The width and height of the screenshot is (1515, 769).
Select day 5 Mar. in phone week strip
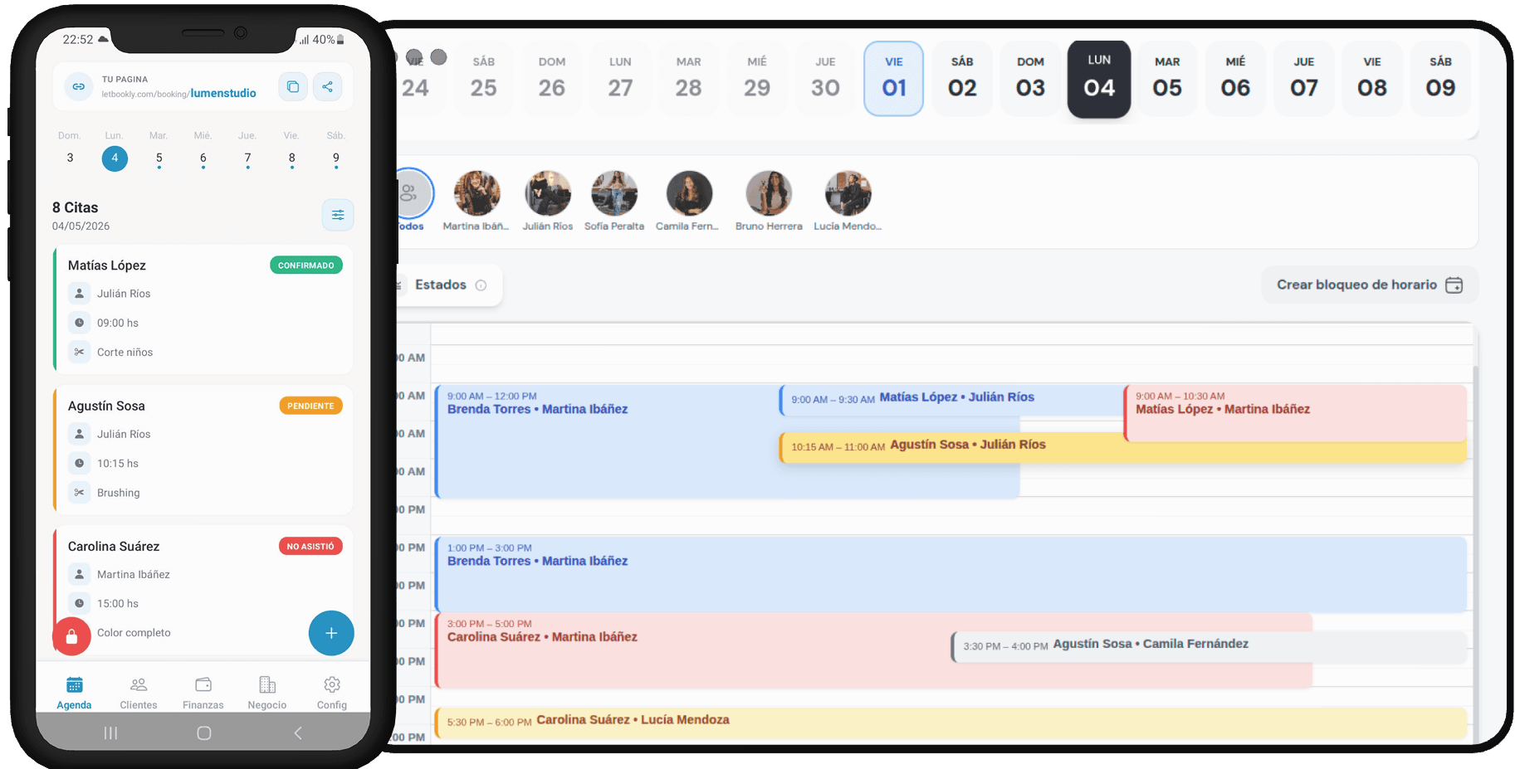click(159, 150)
